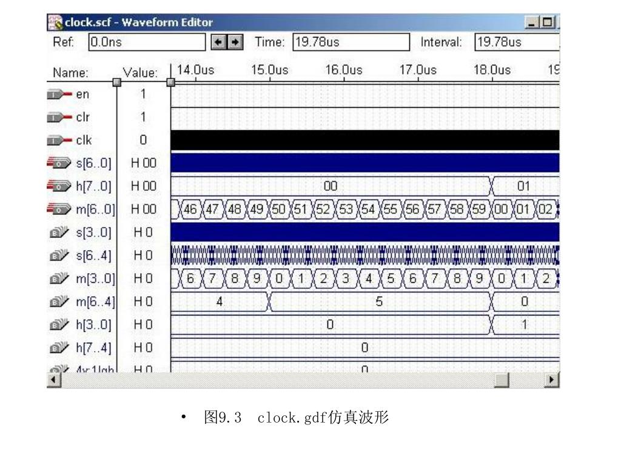Click the h[3..0] buried node icon

pos(59,325)
